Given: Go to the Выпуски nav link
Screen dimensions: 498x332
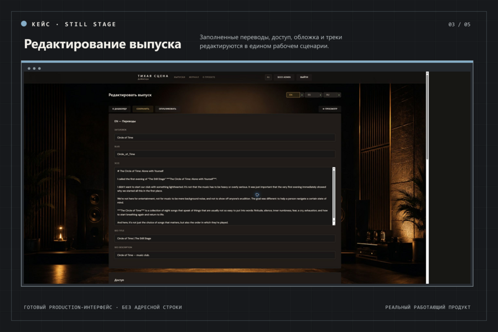Looking at the screenshot, I should pyautogui.click(x=179, y=77).
